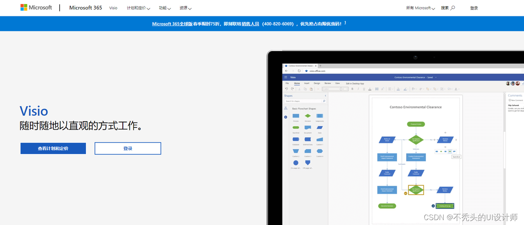Click 登录 in the top header

tap(474, 8)
